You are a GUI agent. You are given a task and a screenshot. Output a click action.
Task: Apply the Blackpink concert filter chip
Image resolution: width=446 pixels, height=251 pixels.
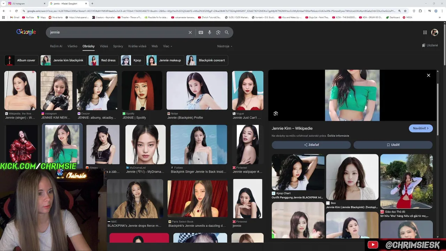pos(207,60)
